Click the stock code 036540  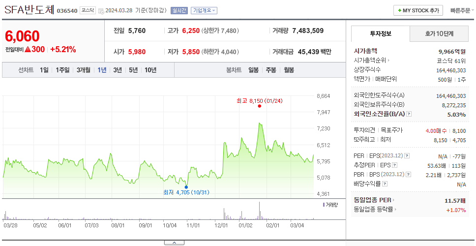coord(67,11)
